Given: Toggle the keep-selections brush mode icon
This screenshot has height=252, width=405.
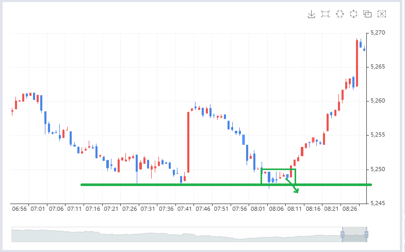Looking at the screenshot, I should point(367,14).
